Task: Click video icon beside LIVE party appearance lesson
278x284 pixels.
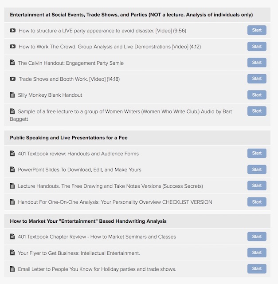Action: point(12,31)
